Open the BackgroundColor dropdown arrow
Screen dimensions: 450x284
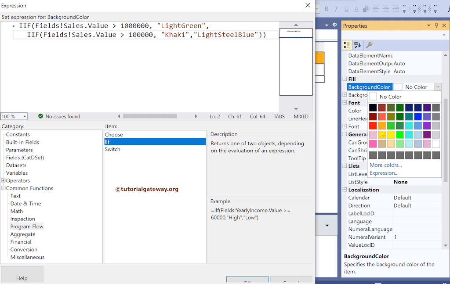[437, 87]
